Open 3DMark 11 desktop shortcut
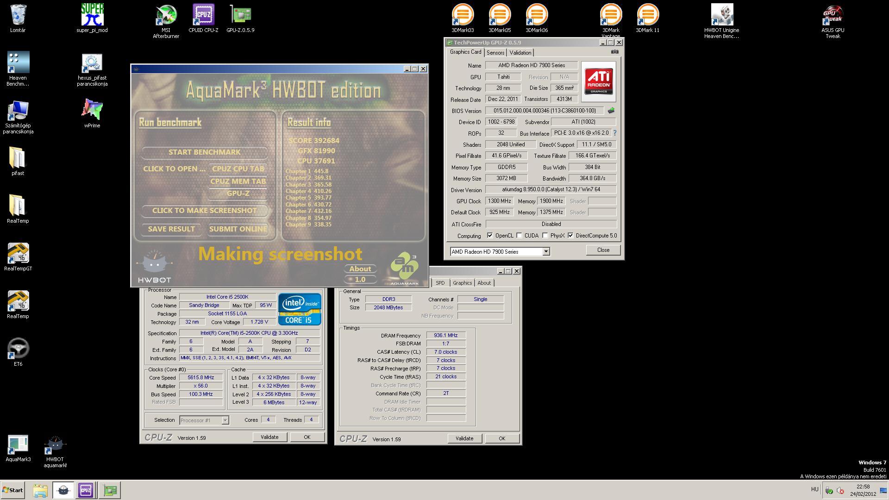Image resolution: width=889 pixels, height=500 pixels. tap(648, 19)
